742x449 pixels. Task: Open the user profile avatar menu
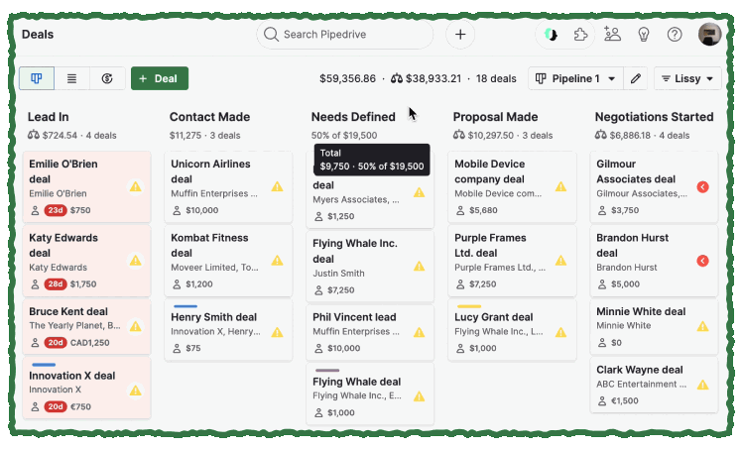tap(709, 35)
